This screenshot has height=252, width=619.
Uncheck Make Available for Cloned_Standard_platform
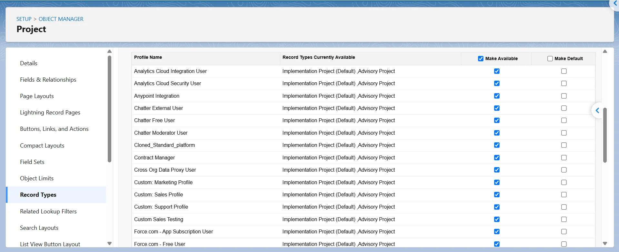pos(497,145)
